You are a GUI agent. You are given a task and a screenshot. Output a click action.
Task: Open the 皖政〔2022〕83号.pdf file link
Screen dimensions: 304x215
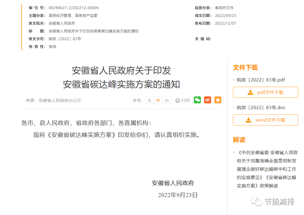[261, 80]
